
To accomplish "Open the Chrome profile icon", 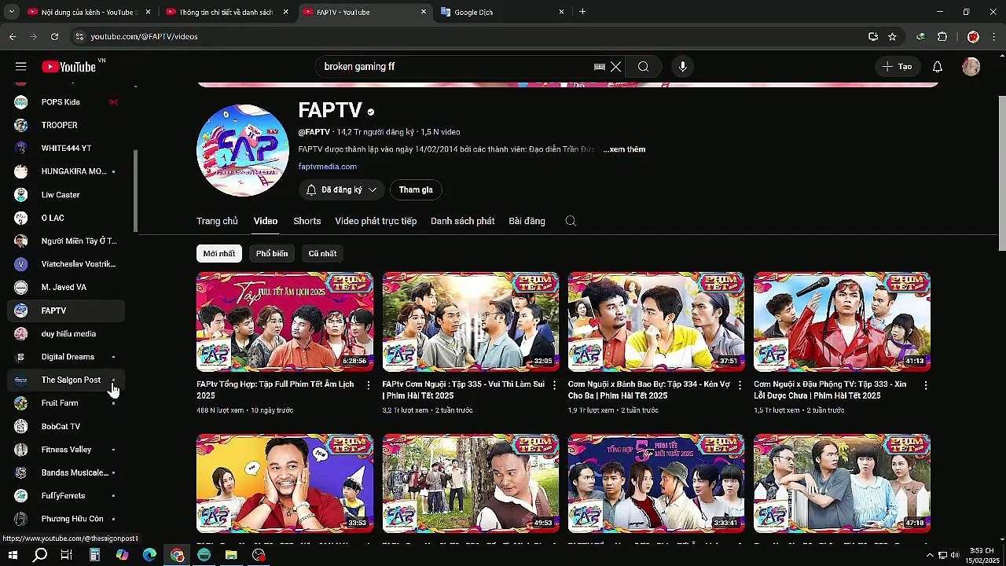I will [x=973, y=36].
